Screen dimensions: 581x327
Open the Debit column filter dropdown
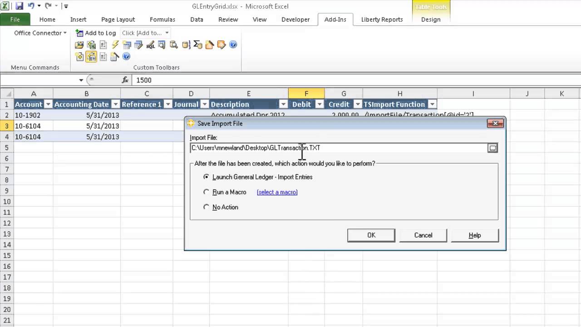[x=319, y=104]
